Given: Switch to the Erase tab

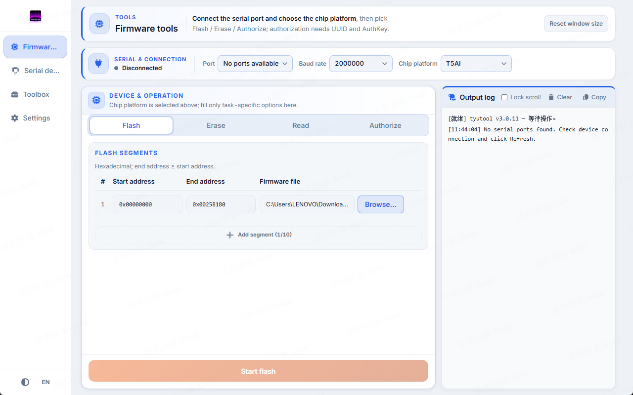Looking at the screenshot, I should coord(216,125).
